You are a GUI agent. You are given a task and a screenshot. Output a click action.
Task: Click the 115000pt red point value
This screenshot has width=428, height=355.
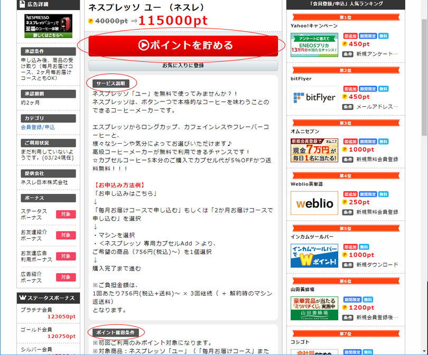(x=173, y=21)
